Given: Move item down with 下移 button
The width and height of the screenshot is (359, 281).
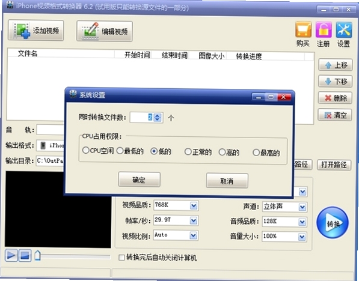Looking at the screenshot, I should click(x=335, y=81).
